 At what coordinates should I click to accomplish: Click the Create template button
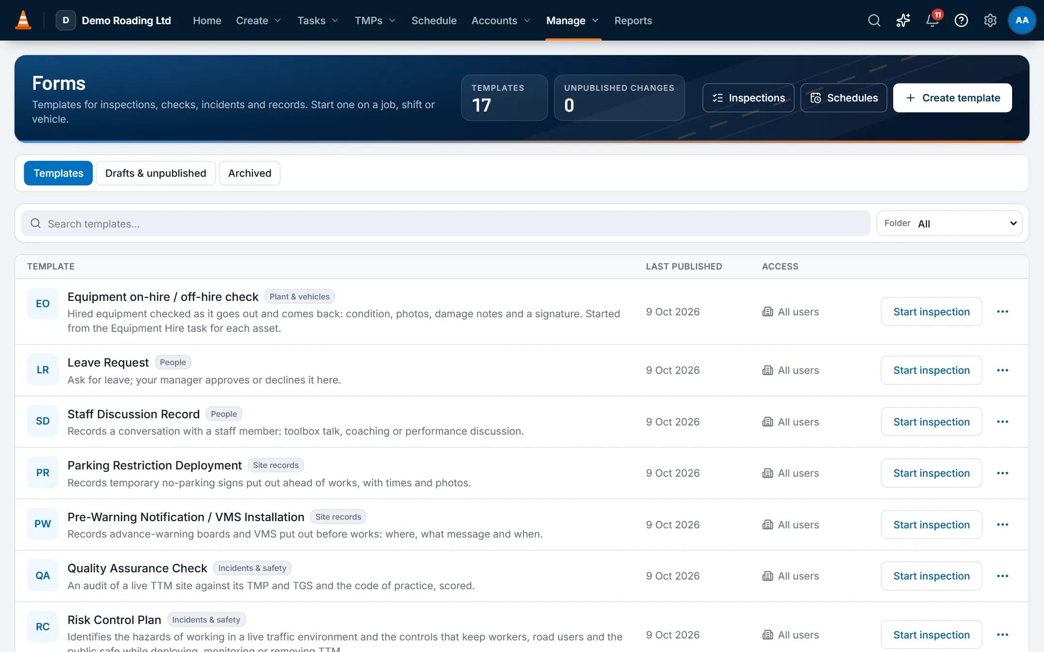(x=952, y=98)
